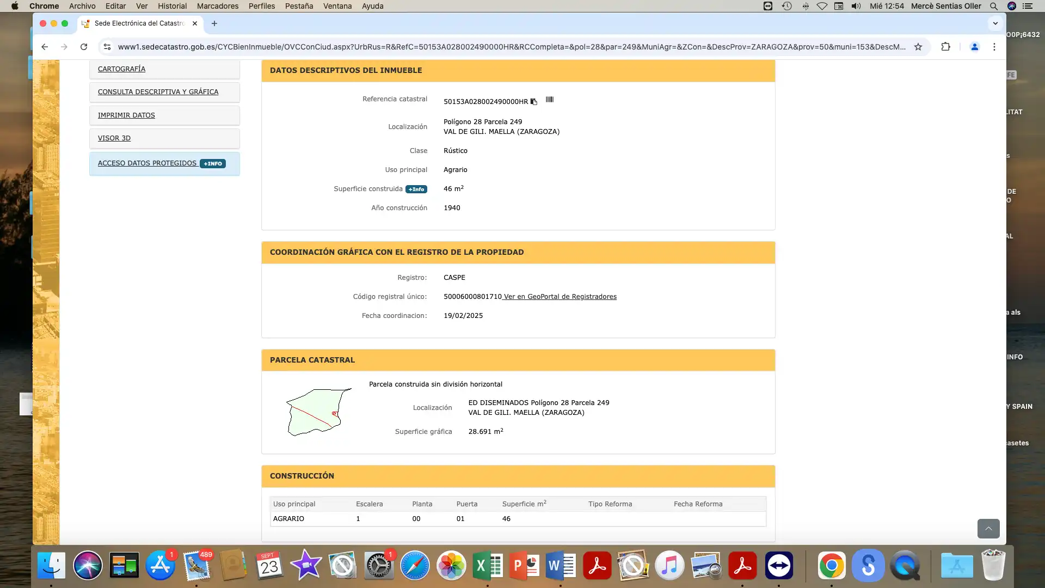Open Spotlight search in menu bar
The height and width of the screenshot is (588, 1045).
tap(994, 6)
